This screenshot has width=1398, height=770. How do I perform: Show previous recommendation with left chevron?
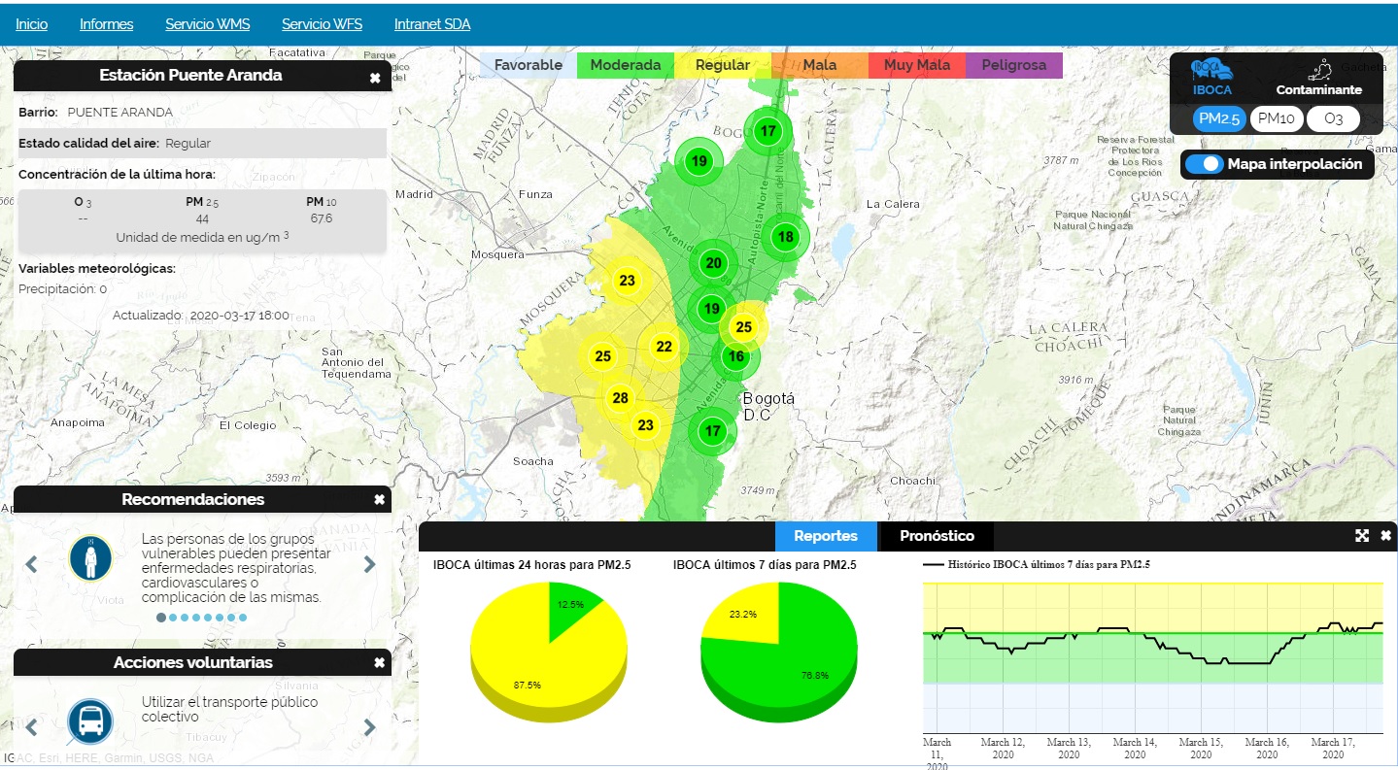click(x=31, y=564)
